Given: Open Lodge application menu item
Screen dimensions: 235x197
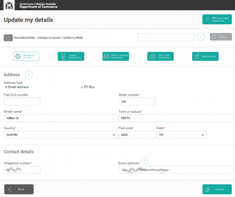Looking at the screenshot, I should (71, 56).
